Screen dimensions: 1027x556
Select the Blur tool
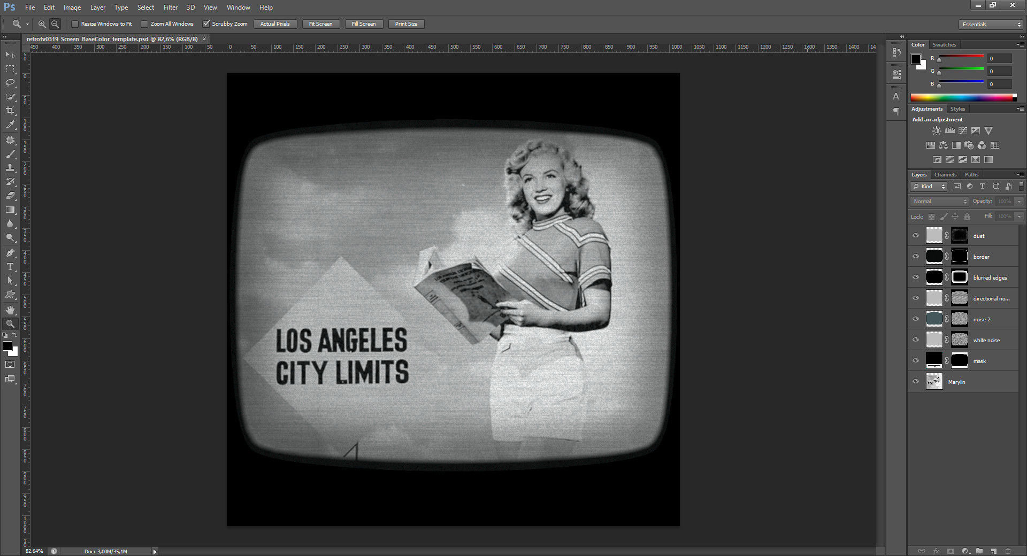click(10, 223)
